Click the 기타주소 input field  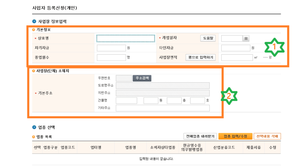pyautogui.click(x=162, y=108)
